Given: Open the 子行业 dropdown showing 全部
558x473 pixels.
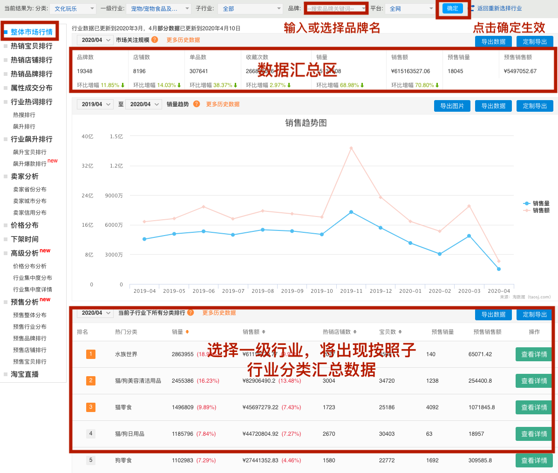Looking at the screenshot, I should click(x=250, y=8).
